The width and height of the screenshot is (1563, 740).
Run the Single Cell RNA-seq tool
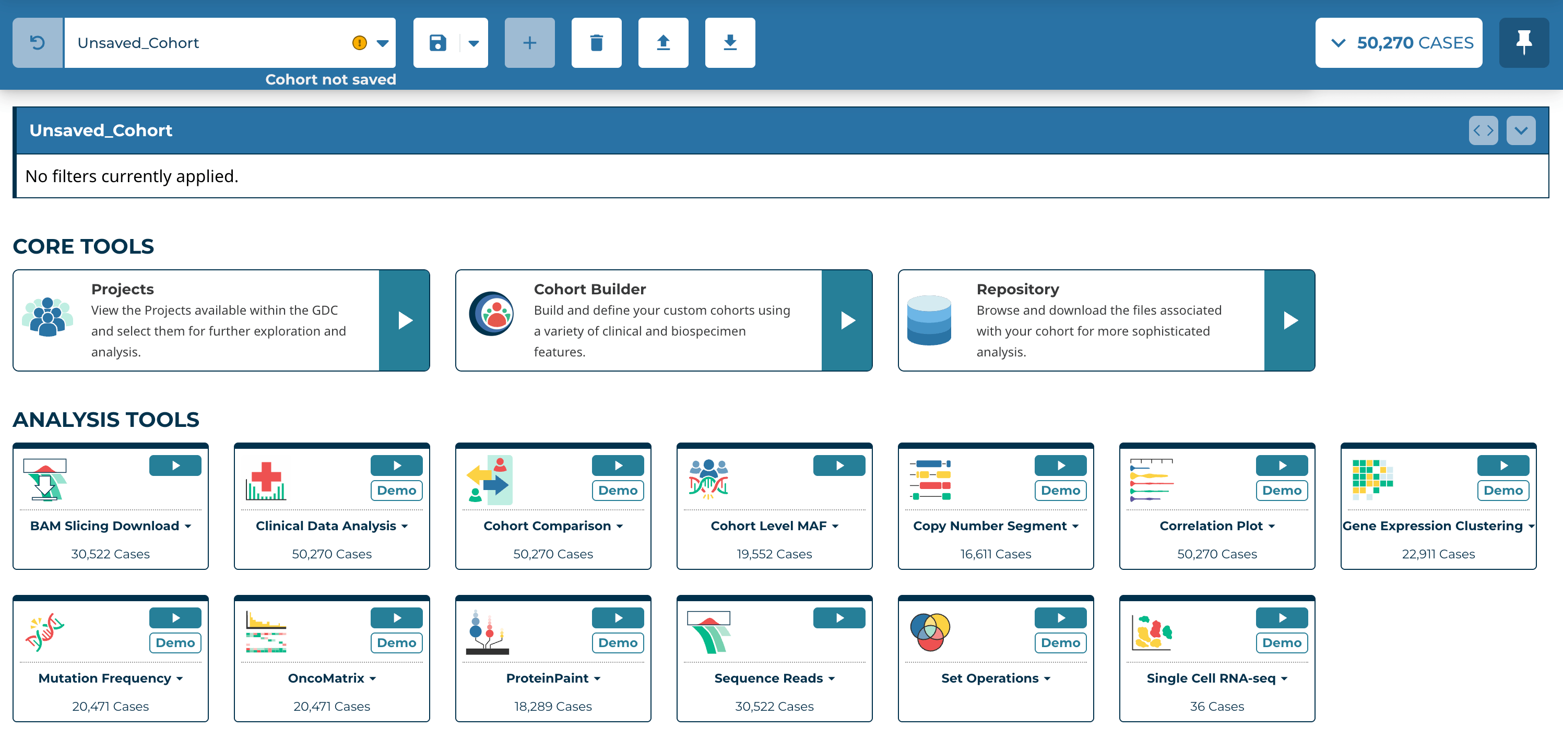point(1282,617)
